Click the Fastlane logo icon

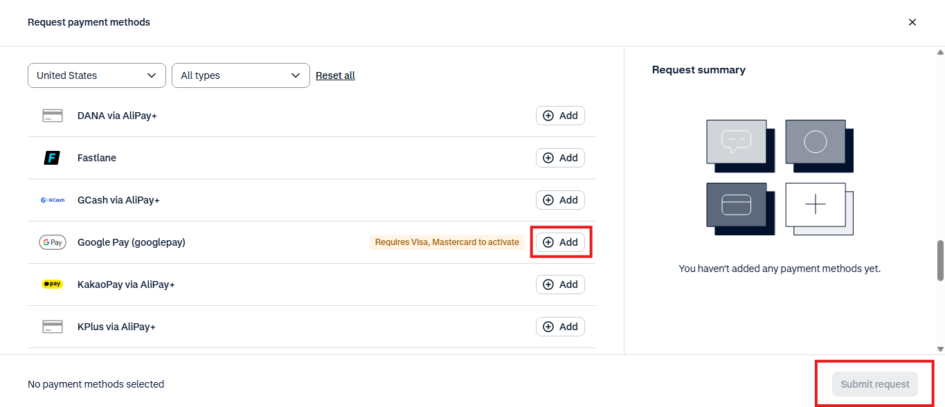click(x=53, y=158)
